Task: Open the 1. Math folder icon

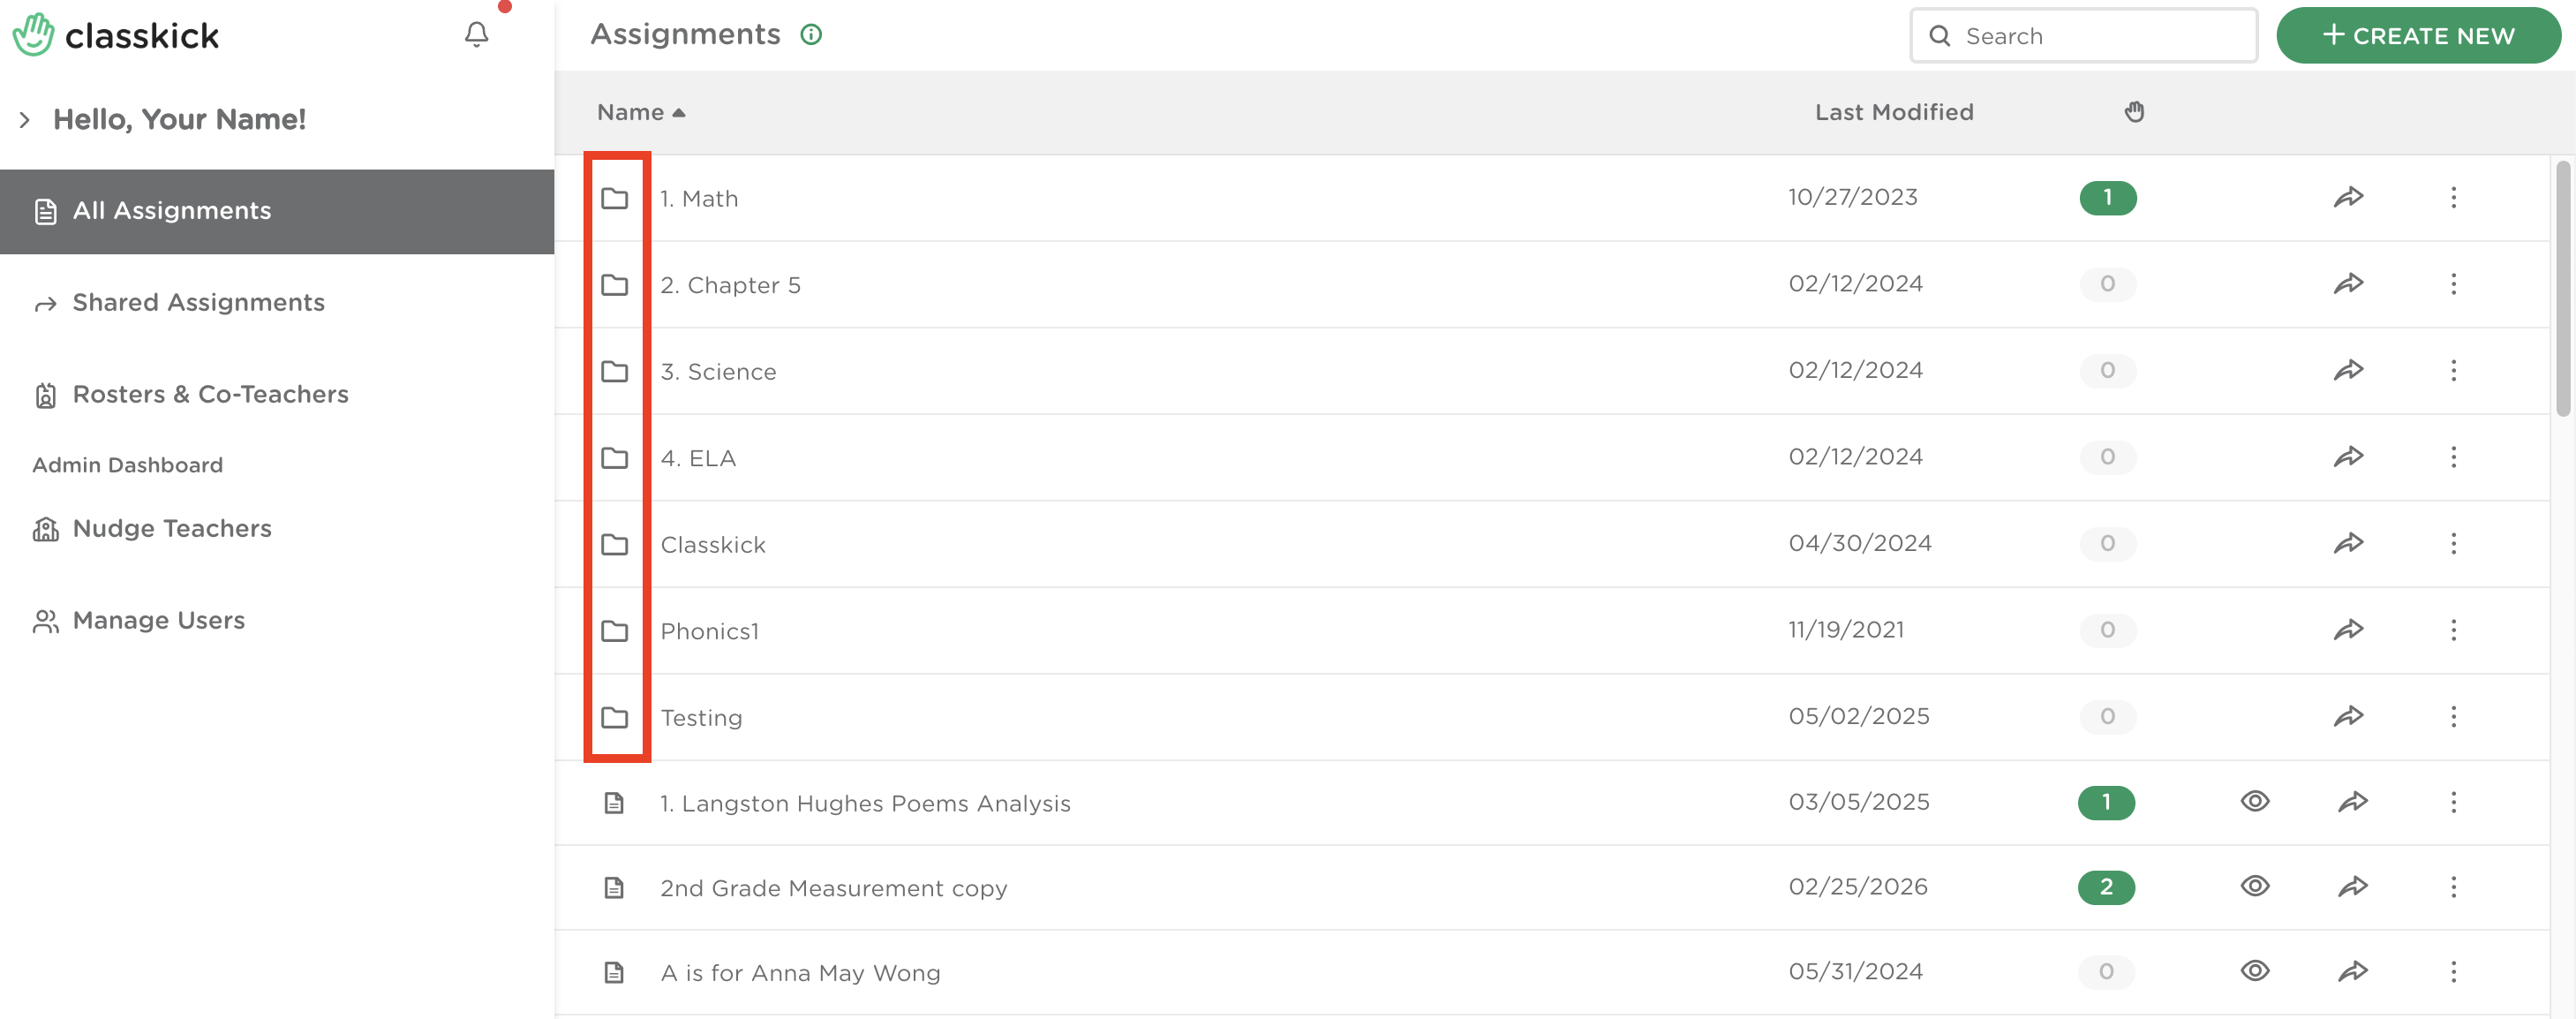Action: click(x=615, y=198)
